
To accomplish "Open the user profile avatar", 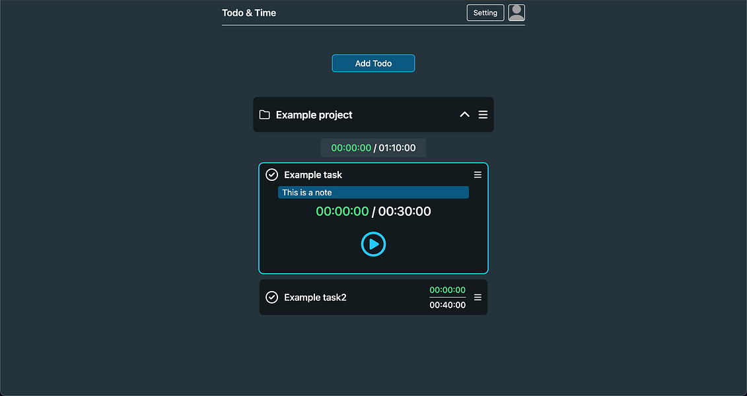I will 516,13.
